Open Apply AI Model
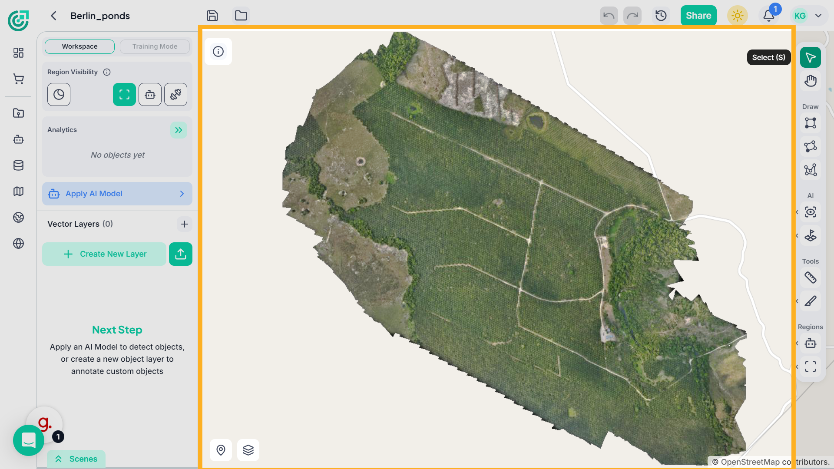 pos(117,194)
